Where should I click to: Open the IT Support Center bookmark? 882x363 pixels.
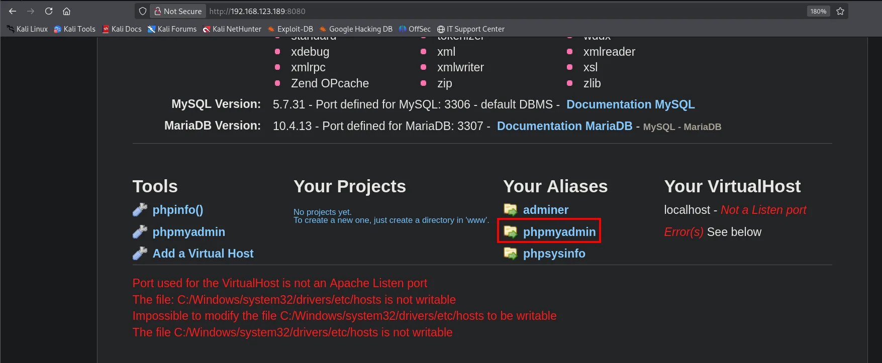[x=470, y=29]
